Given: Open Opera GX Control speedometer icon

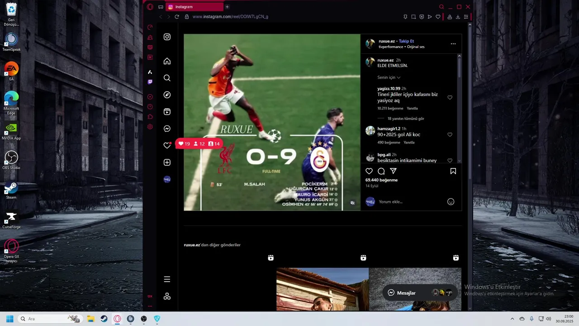Looking at the screenshot, I should [150, 27].
